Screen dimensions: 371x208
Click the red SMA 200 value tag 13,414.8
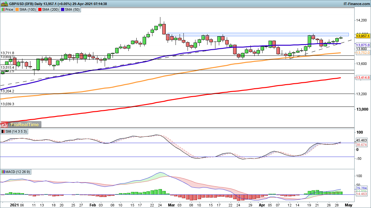tap(363, 78)
